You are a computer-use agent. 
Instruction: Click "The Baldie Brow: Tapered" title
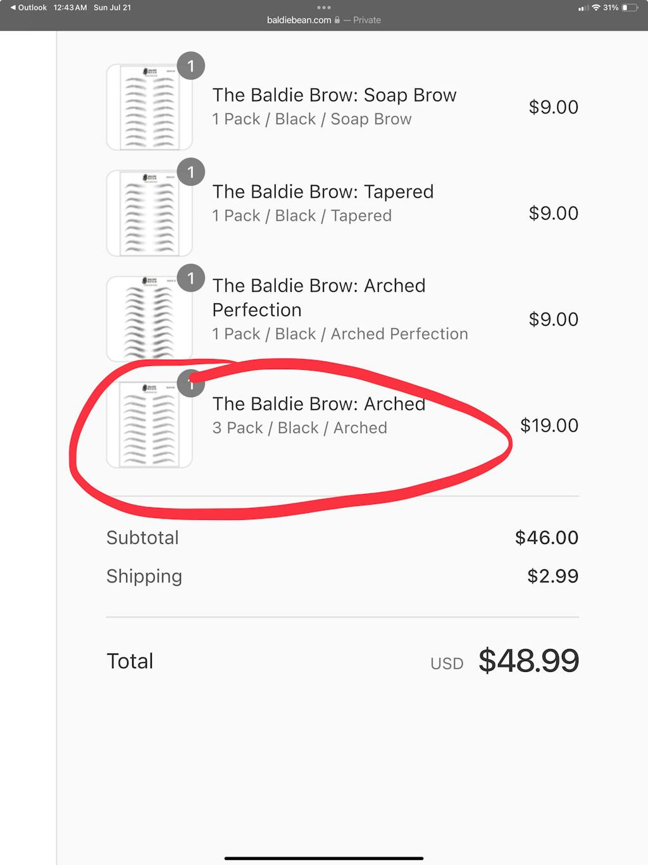[323, 192]
